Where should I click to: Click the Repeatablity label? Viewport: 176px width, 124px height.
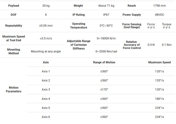tap(14, 26)
